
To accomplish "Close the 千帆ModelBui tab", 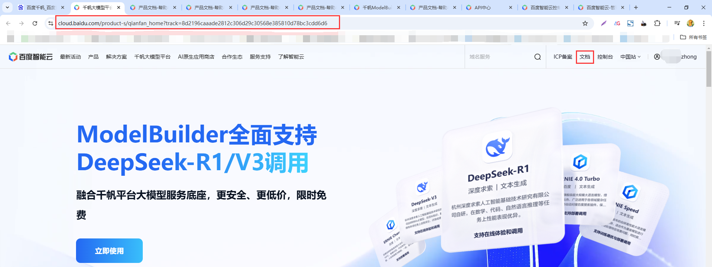I will click(399, 7).
